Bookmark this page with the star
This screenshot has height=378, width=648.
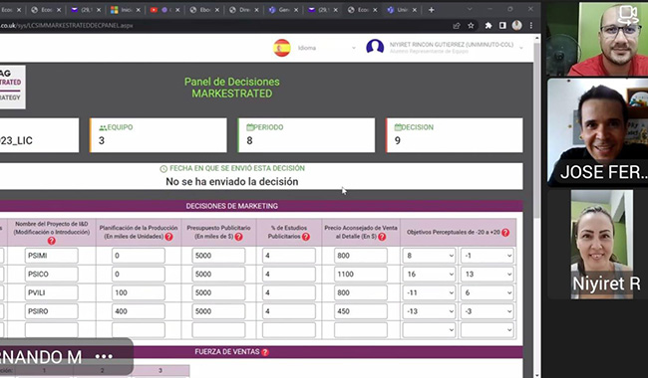click(471, 26)
